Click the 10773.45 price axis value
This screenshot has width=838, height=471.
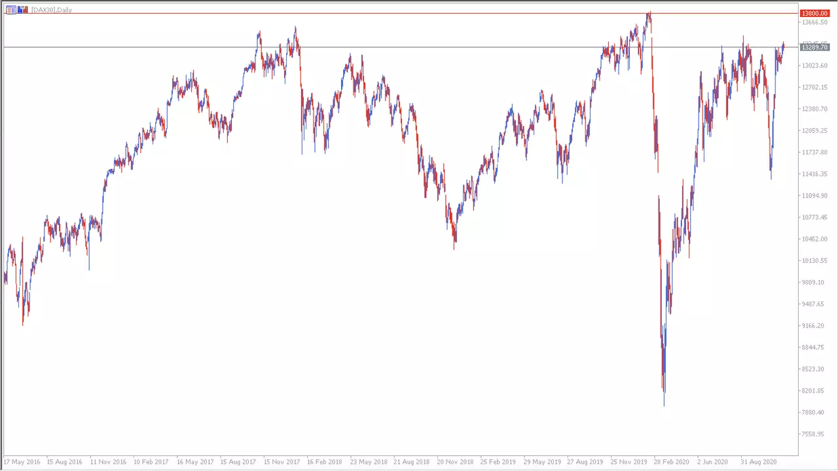pyautogui.click(x=814, y=217)
